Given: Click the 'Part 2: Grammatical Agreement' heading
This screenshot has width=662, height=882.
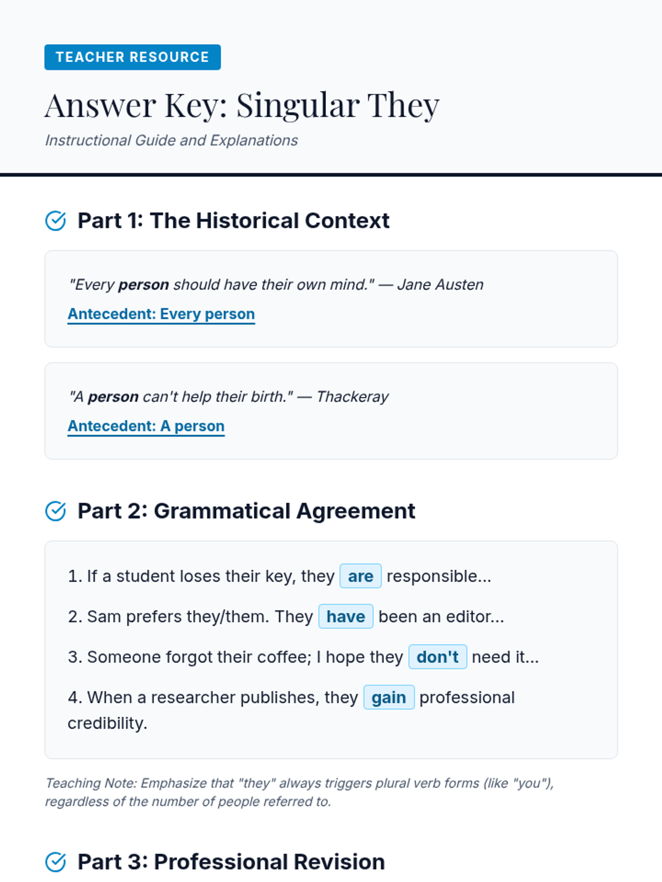Looking at the screenshot, I should click(x=246, y=512).
